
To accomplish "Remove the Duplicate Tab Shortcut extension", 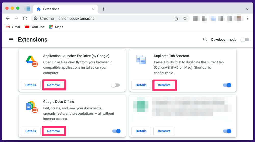I will [164, 85].
